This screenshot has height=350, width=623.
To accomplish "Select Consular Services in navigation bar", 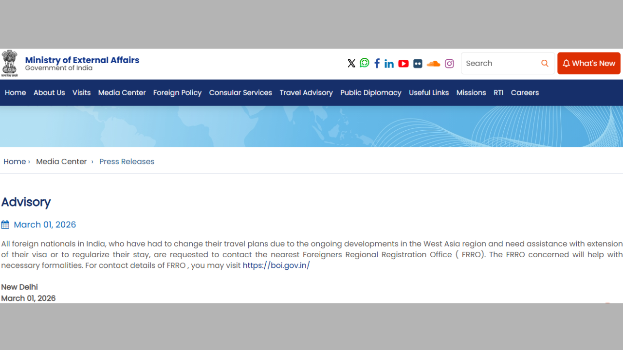I will coord(240,93).
